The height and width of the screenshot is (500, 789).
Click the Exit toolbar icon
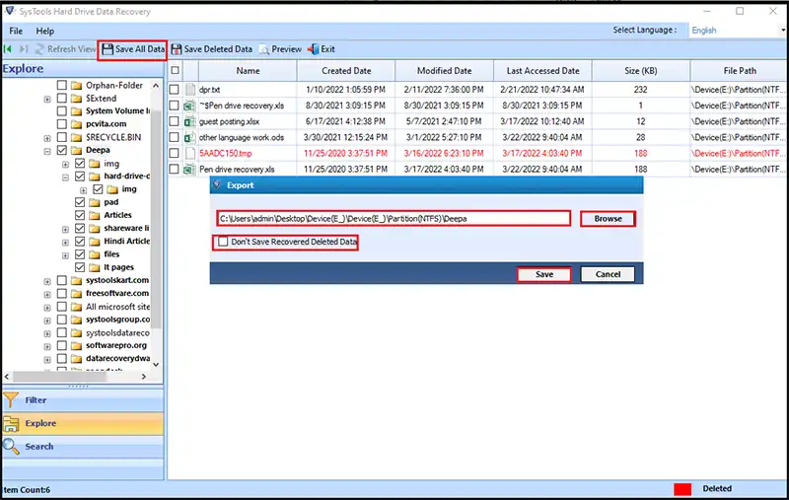coord(322,49)
